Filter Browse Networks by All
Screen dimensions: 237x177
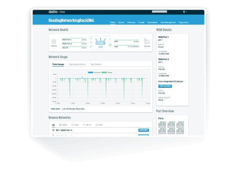tap(54, 125)
